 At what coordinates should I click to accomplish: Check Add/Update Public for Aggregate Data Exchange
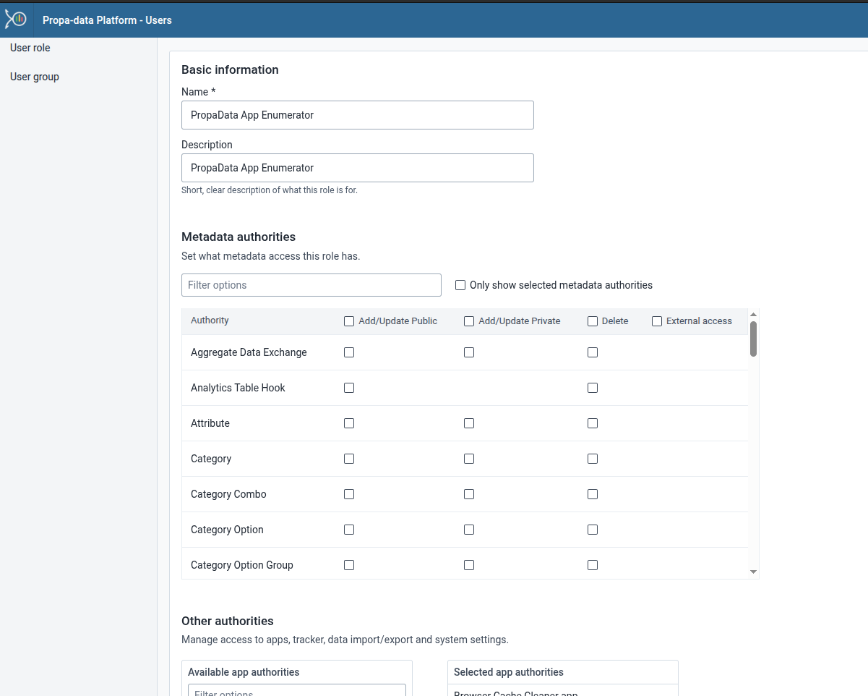point(349,352)
